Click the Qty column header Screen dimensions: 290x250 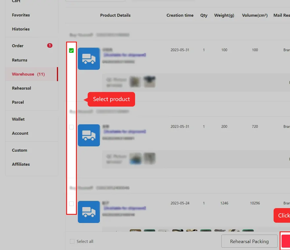[x=204, y=16]
